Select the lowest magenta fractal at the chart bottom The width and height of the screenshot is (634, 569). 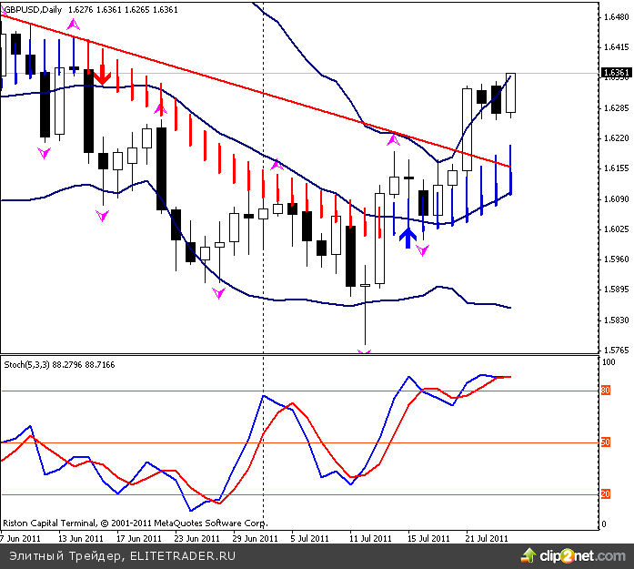366,351
